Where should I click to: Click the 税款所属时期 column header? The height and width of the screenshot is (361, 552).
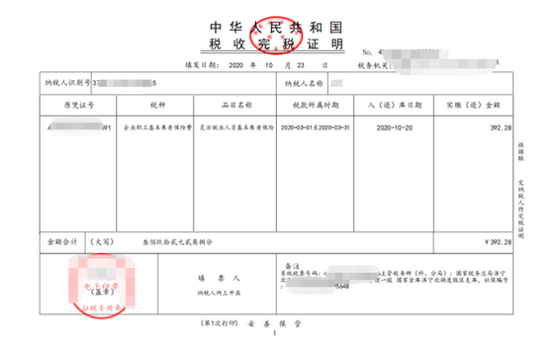click(x=316, y=105)
